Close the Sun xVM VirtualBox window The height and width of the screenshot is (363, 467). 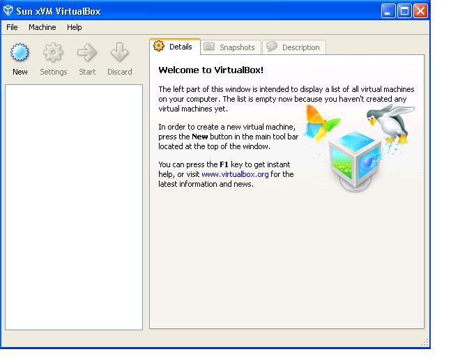(420, 11)
